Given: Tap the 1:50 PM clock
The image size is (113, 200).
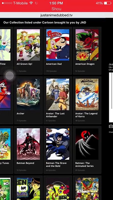Looking at the screenshot, I should click(x=56, y=3).
